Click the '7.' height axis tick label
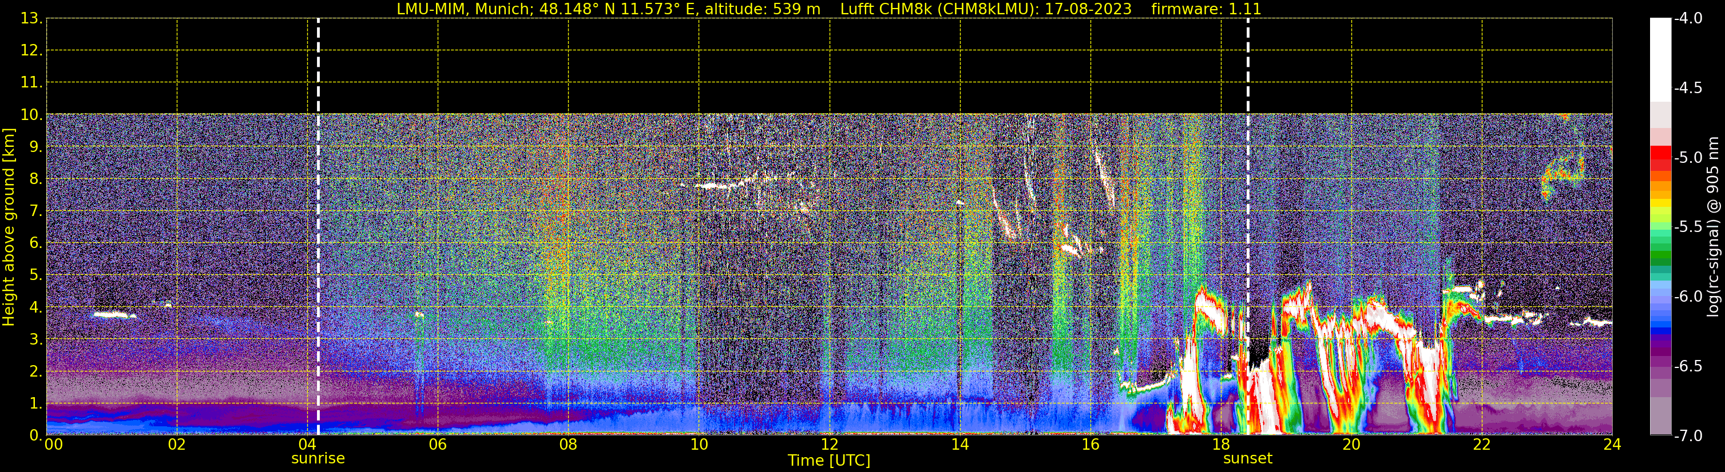 36,211
